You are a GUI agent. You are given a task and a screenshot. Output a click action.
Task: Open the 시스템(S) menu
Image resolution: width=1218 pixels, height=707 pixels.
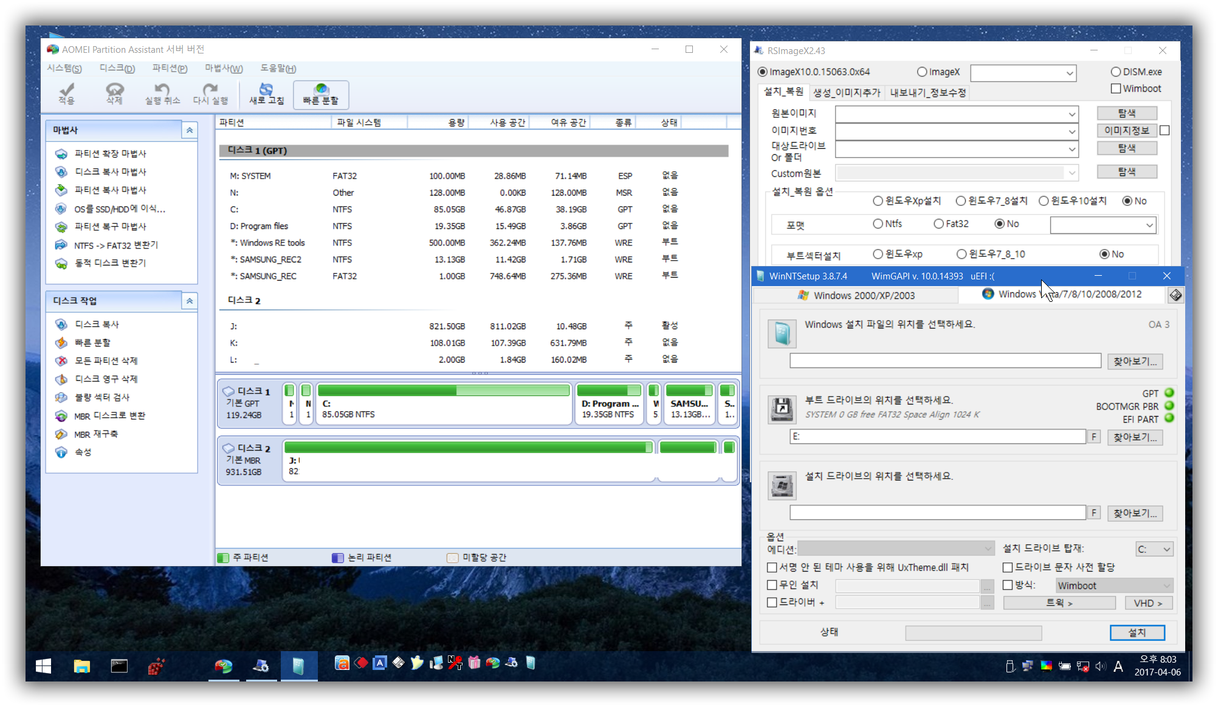coord(64,69)
